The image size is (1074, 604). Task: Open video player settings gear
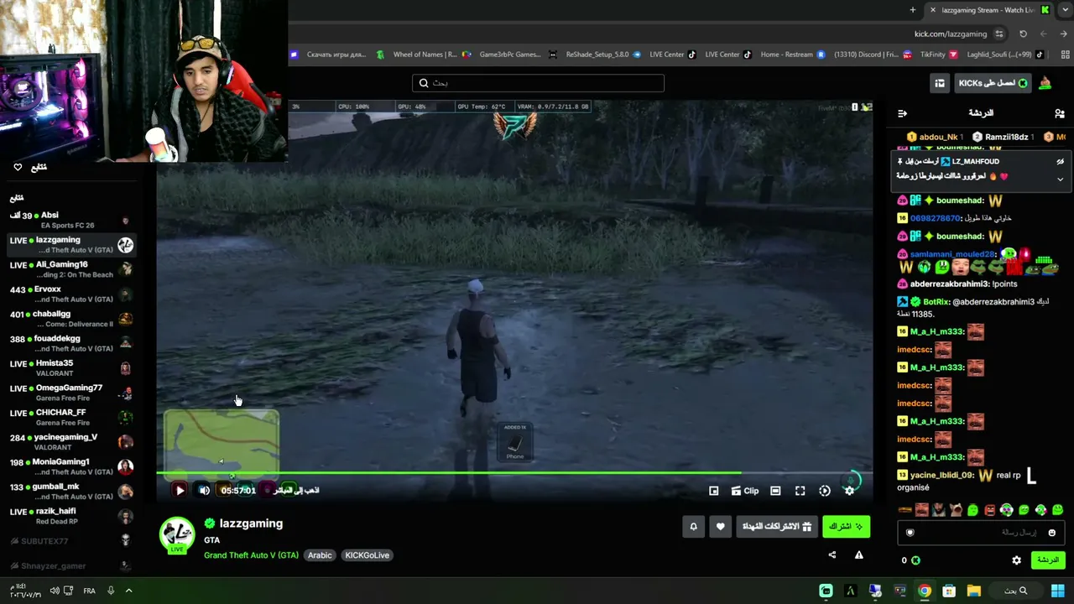coord(849,491)
